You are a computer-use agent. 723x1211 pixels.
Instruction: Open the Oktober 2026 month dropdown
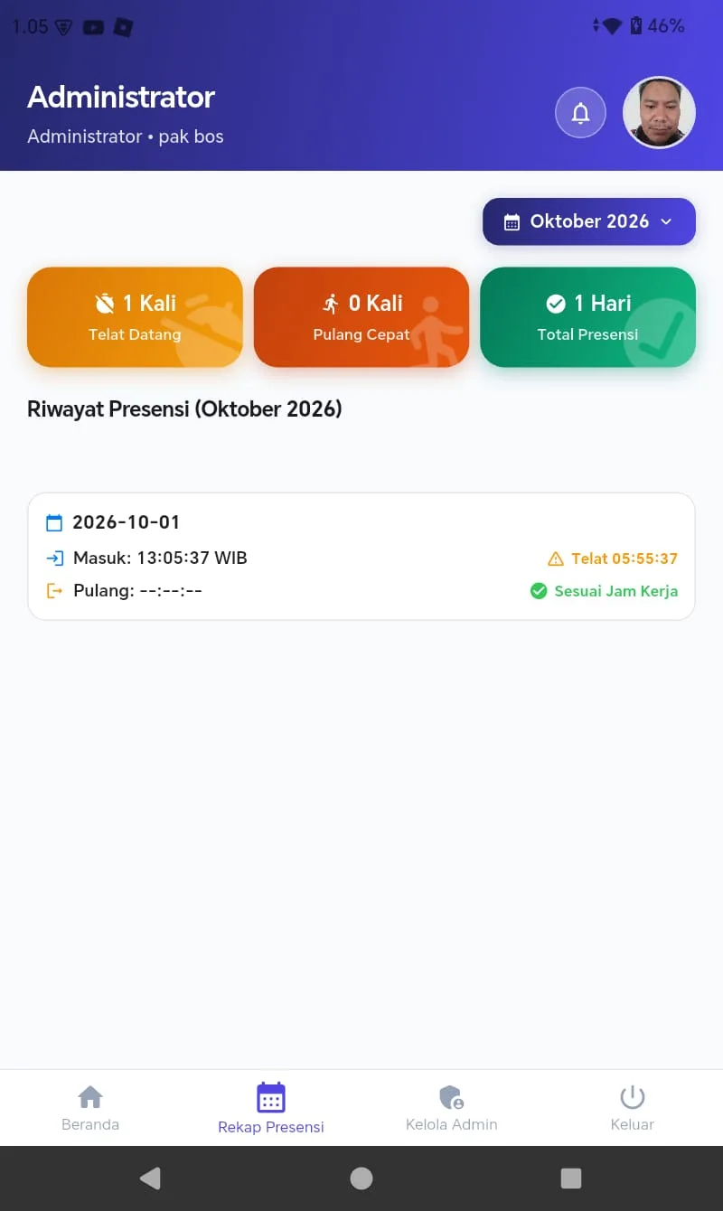tap(589, 221)
